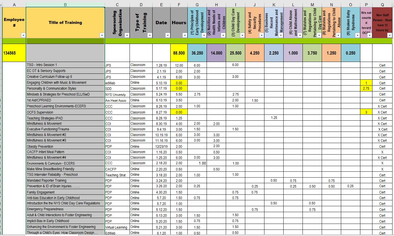
Task: Select 'Creative Curriculum Follow-up 6' cell
Action: (x=65, y=77)
